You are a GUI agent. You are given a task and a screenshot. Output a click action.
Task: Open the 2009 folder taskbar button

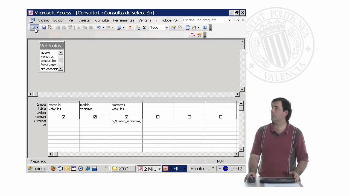click(123, 169)
